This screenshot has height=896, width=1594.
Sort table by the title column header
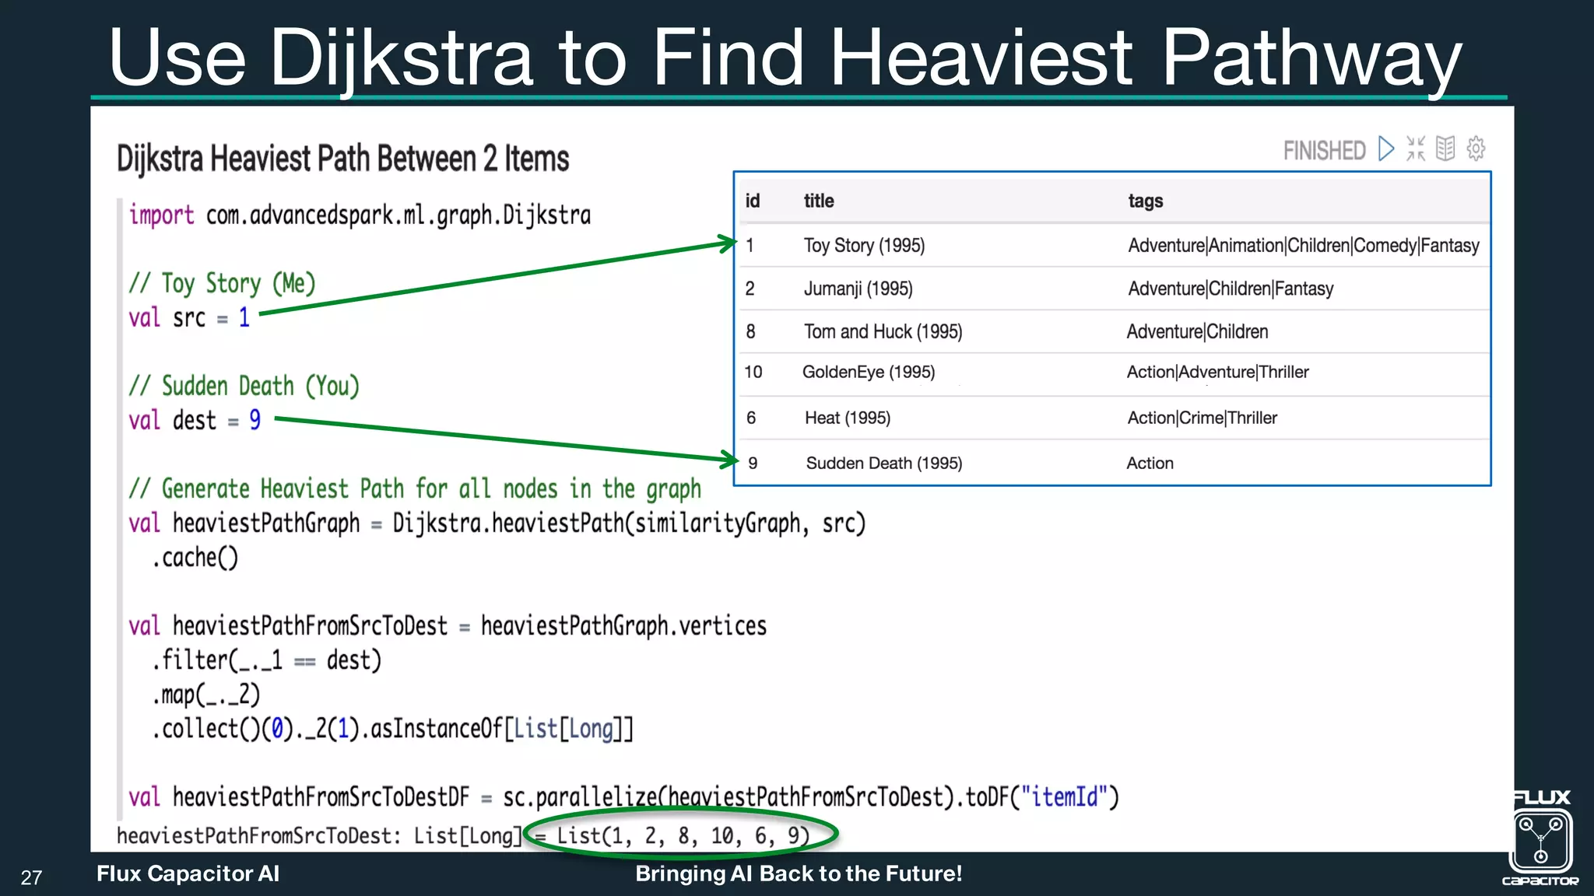click(819, 201)
